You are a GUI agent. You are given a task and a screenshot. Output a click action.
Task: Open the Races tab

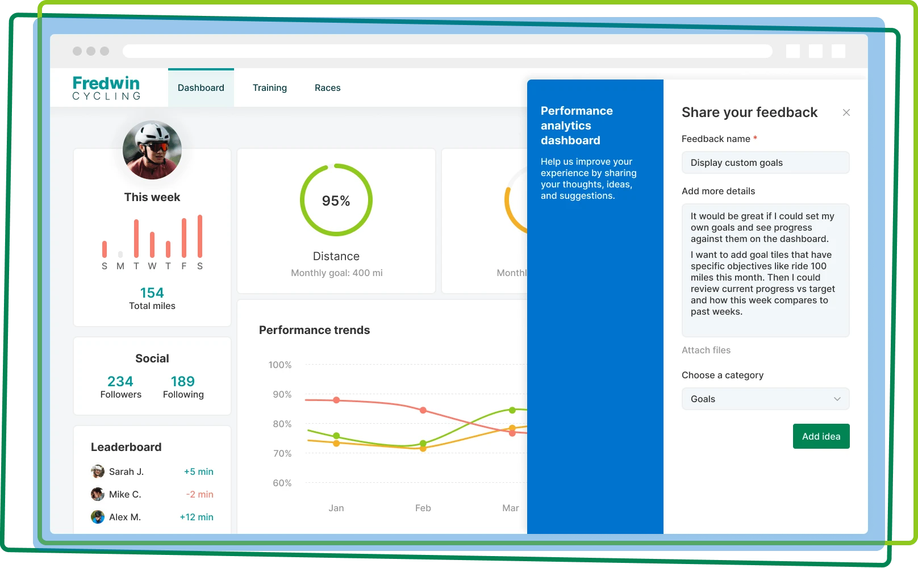[327, 87]
